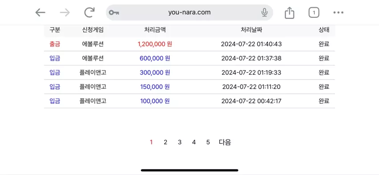Reload the page with refresh icon
Screen dimensions: 379x175
click(x=89, y=12)
